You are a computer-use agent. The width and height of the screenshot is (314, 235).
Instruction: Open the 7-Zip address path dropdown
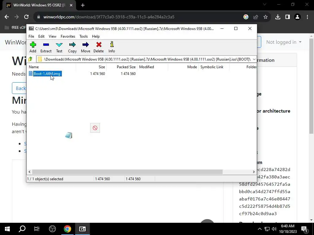254,59
